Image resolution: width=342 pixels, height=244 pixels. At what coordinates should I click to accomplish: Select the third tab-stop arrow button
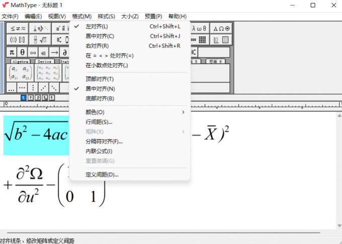38,98
